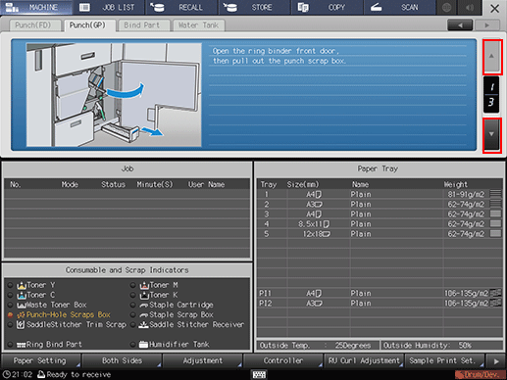
Task: Select tray 2 A3 Plain row
Action: 380,205
